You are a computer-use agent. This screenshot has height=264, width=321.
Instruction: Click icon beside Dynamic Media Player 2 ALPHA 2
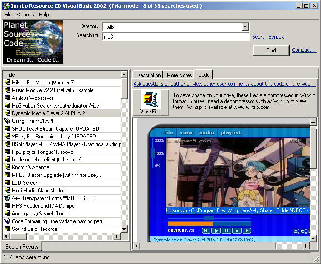(x=7, y=113)
